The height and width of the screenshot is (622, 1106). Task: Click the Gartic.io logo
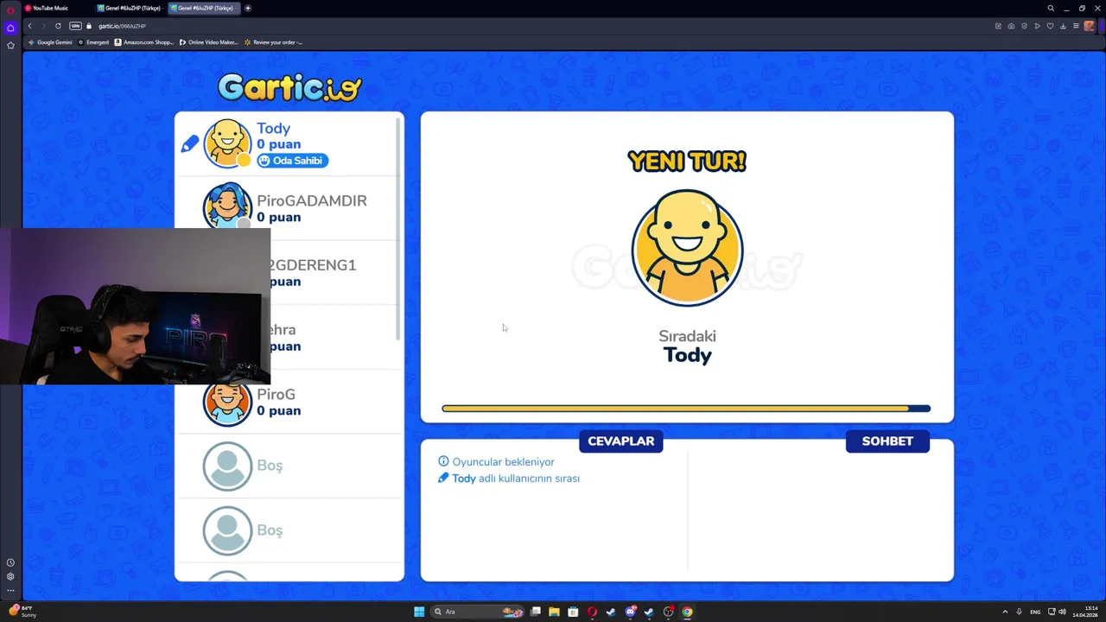(x=289, y=86)
